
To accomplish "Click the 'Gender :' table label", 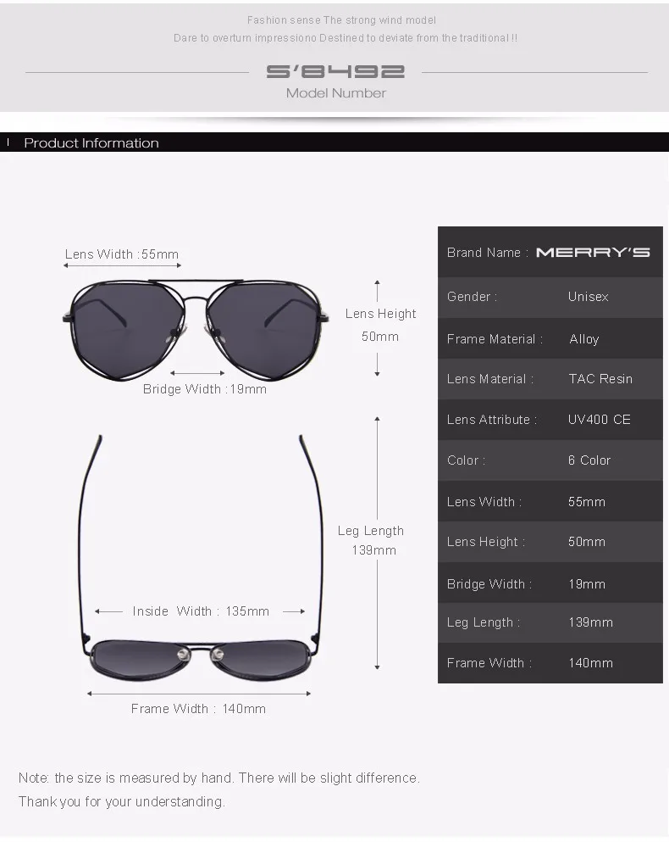I will [x=472, y=297].
